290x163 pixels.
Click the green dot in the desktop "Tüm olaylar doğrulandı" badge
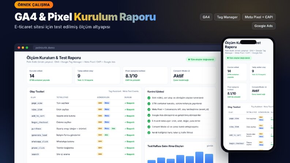(189, 60)
